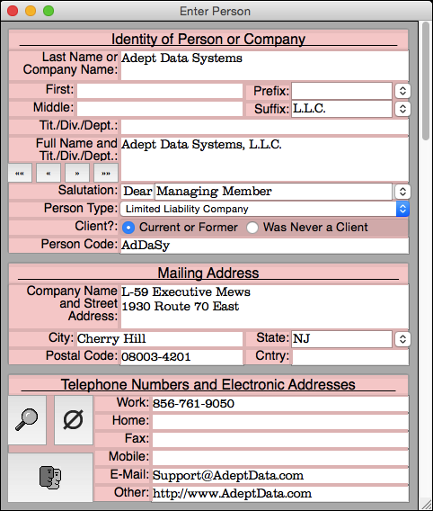Viewport: 433px width, 511px height.
Task: Click the Full Name and Tit./Div./Dept. field
Action: pos(264,159)
